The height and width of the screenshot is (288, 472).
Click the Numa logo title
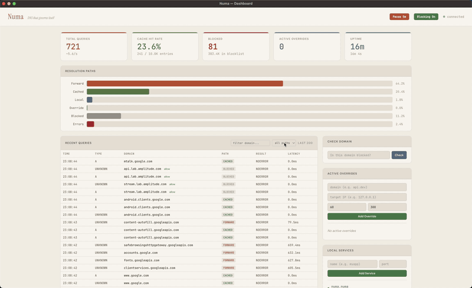point(16,17)
